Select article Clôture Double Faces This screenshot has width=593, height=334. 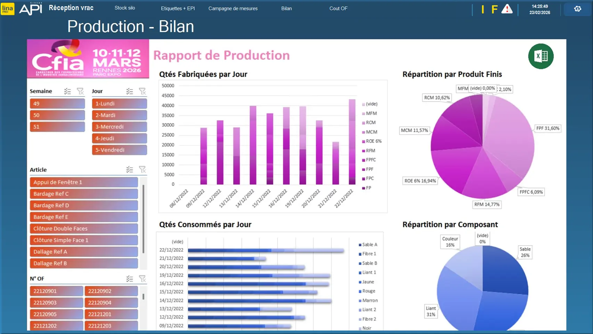coord(84,229)
